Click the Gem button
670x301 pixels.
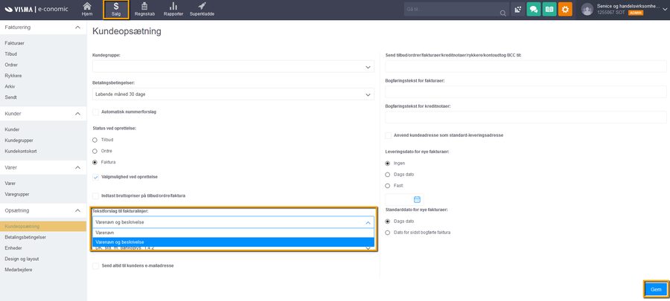[655, 289]
